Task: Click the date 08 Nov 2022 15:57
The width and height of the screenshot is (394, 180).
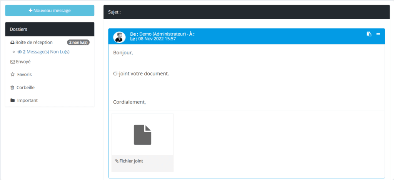Action: [157, 39]
